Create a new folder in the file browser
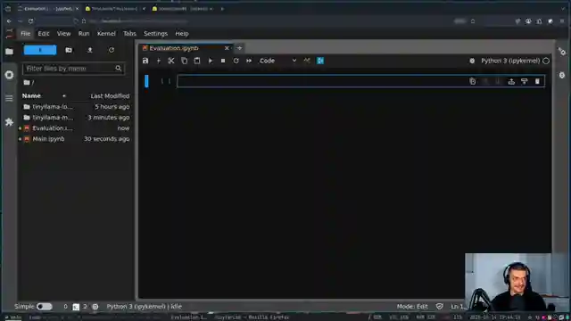The height and width of the screenshot is (321, 571). coord(69,50)
